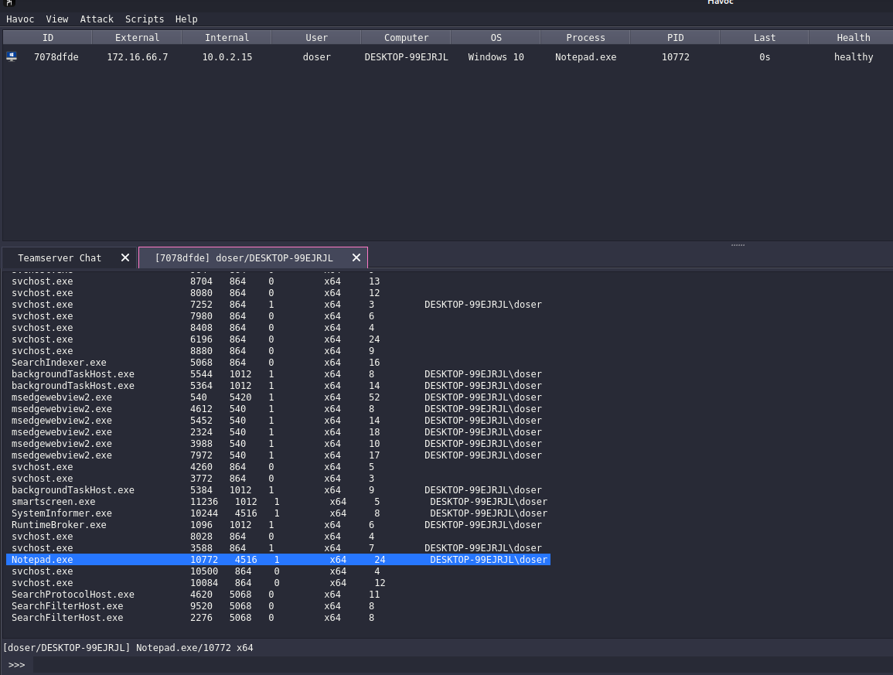Open the Scripts menu
The image size is (893, 675).
point(145,19)
